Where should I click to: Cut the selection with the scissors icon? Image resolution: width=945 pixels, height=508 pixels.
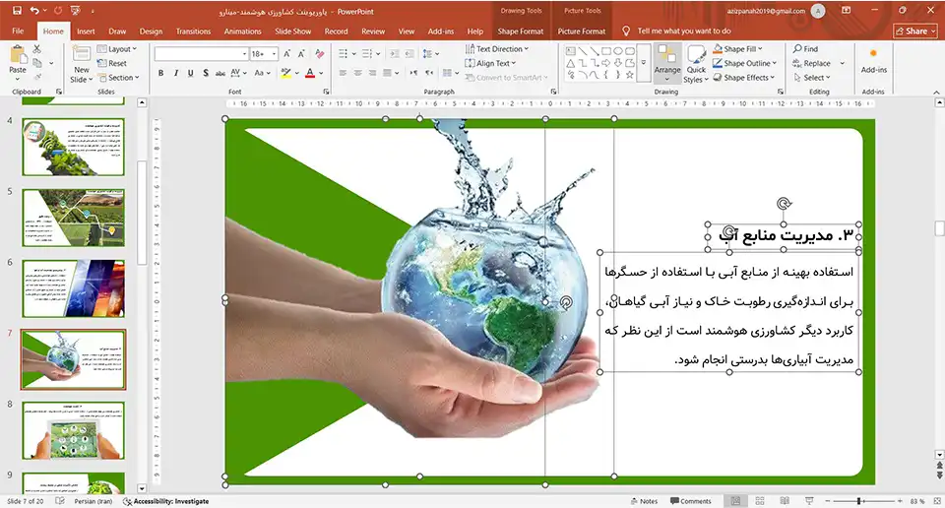(37, 49)
